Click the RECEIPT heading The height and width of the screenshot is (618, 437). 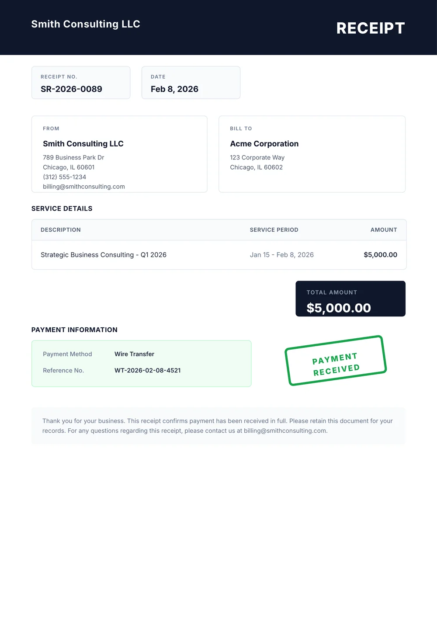pos(370,28)
